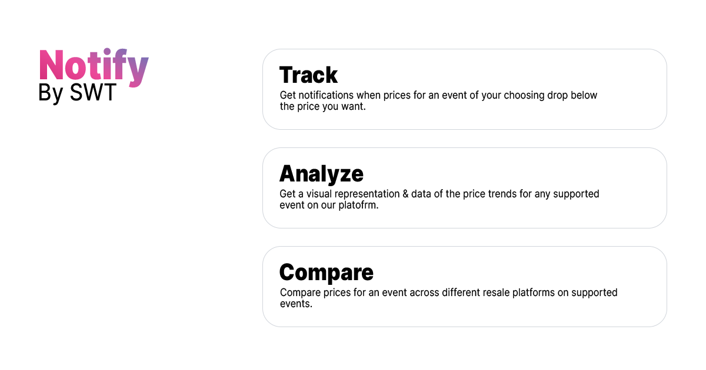Click the purple "y" in Notify logo
The height and width of the screenshot is (370, 706).
click(x=138, y=70)
